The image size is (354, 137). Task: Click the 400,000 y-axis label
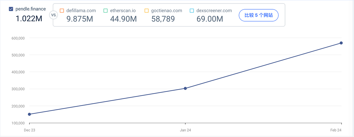[18, 72]
